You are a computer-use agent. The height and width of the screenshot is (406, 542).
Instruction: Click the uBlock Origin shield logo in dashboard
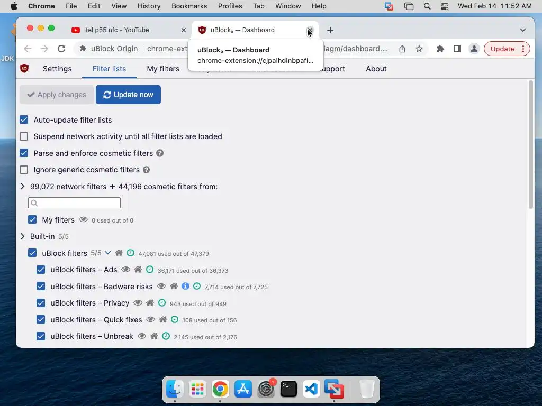(x=24, y=68)
